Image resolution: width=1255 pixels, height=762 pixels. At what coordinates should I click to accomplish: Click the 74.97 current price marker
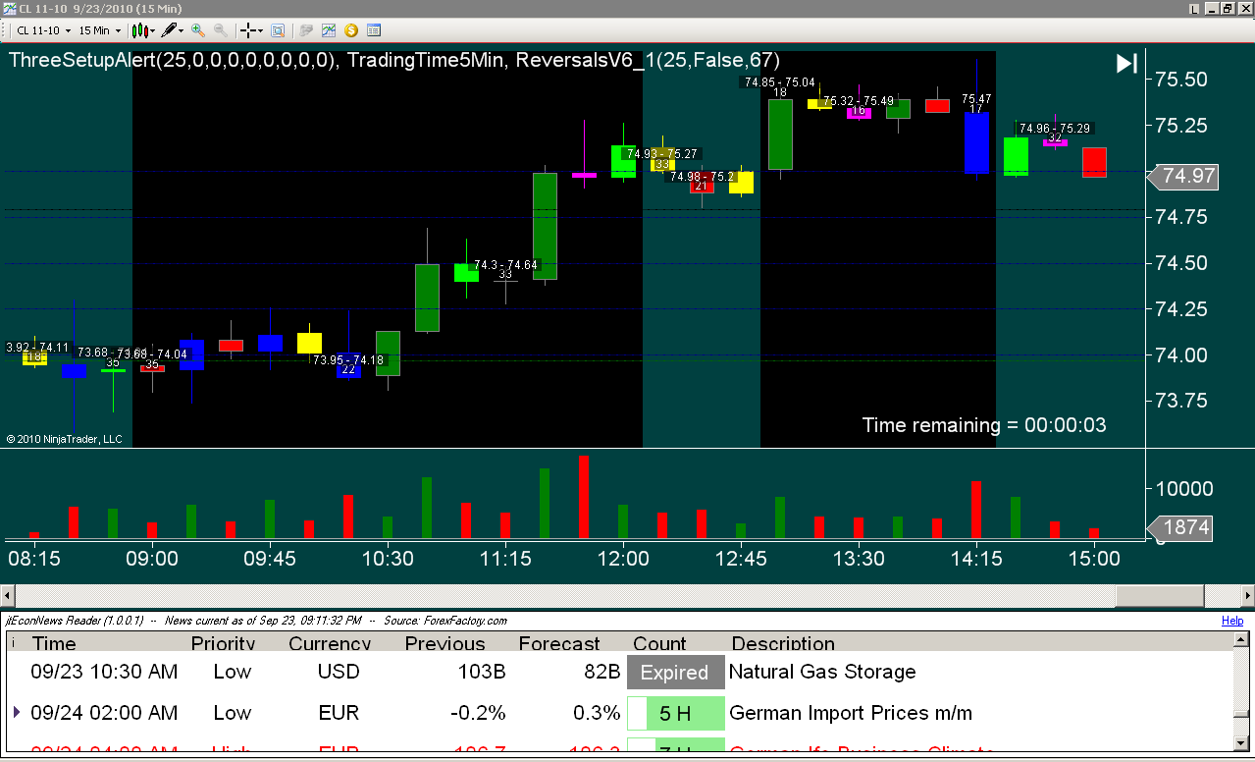(1183, 177)
